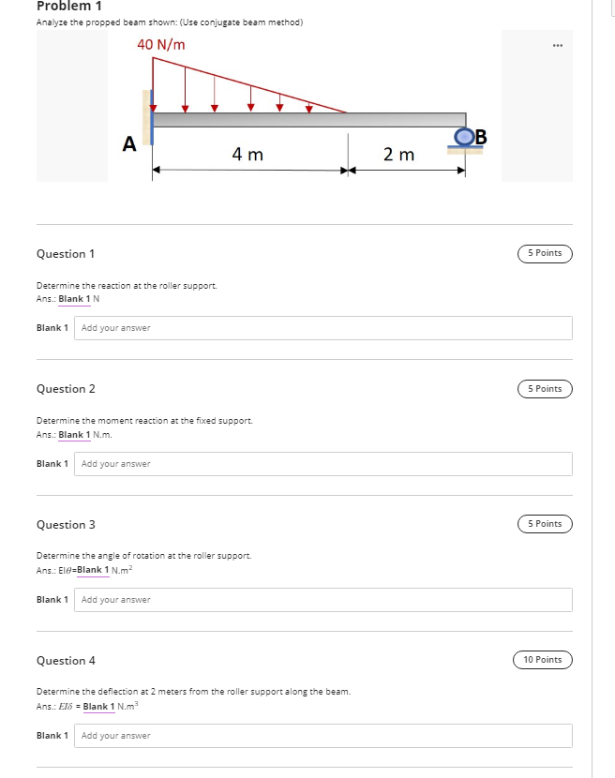Select the 4 m dimension label

(x=249, y=154)
